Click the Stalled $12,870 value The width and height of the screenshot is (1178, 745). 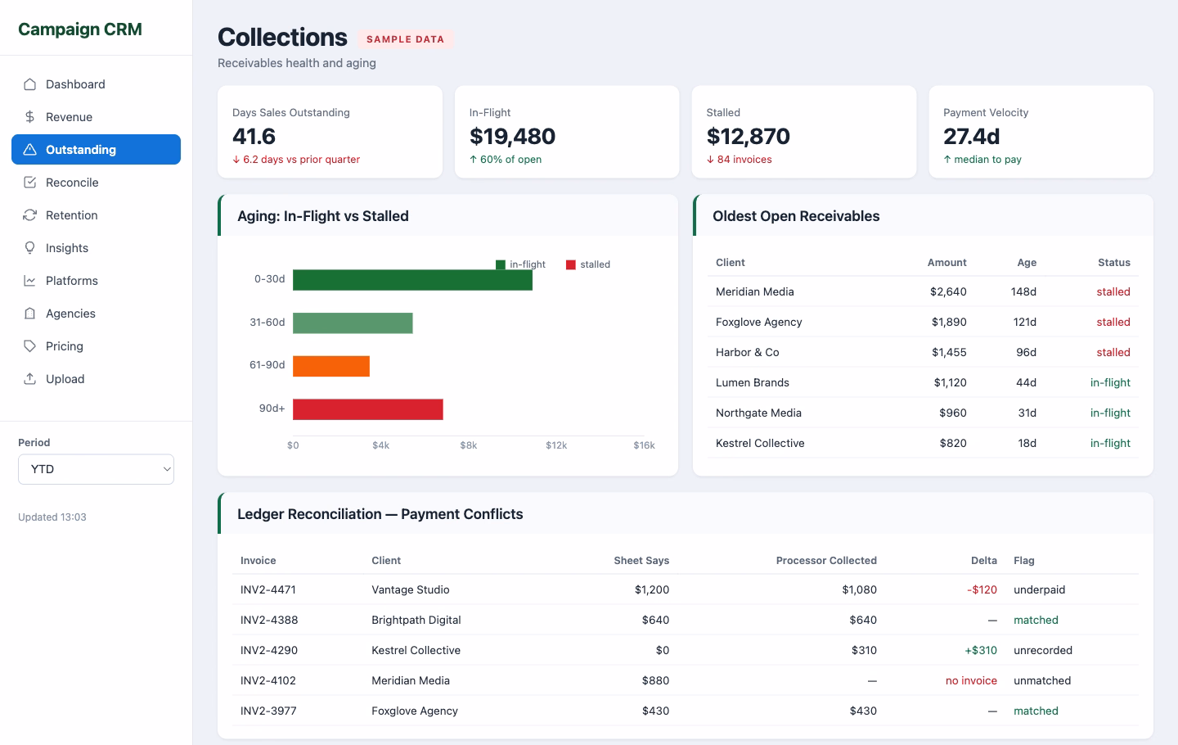pos(749,136)
